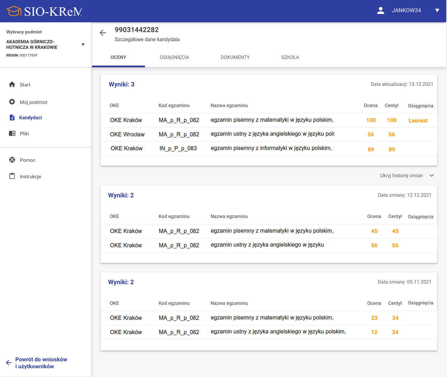447x377 pixels.
Task: Open the Kandydaci sidebar link
Action: pos(31,118)
